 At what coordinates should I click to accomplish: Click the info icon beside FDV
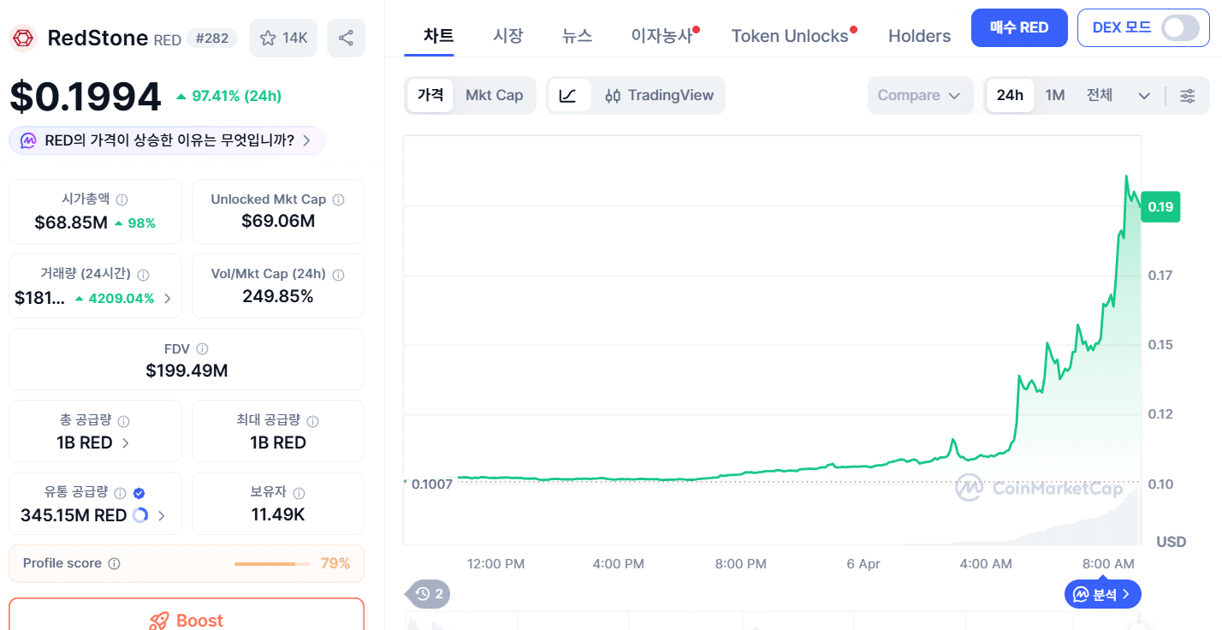(x=203, y=348)
